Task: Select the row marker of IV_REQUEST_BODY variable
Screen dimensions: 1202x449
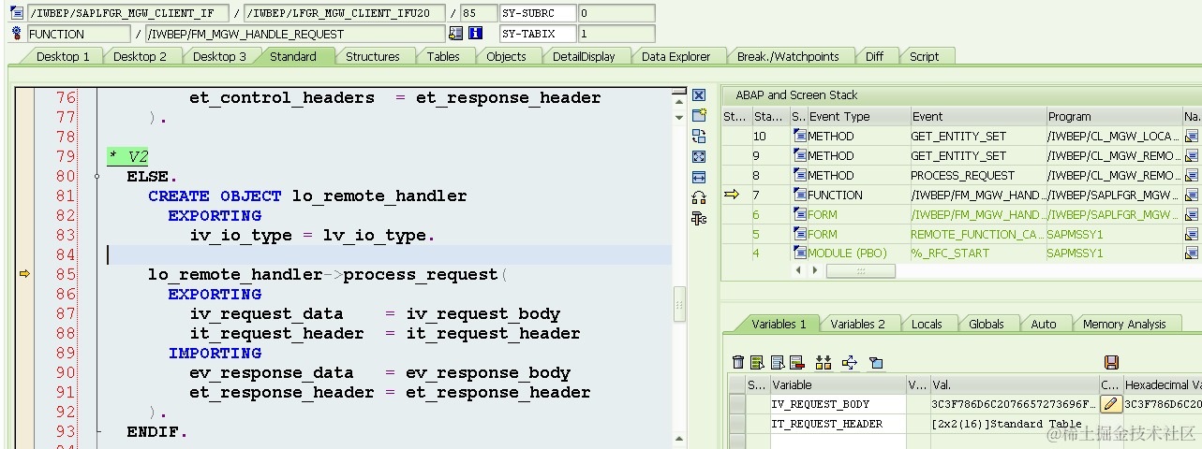Action: point(737,404)
